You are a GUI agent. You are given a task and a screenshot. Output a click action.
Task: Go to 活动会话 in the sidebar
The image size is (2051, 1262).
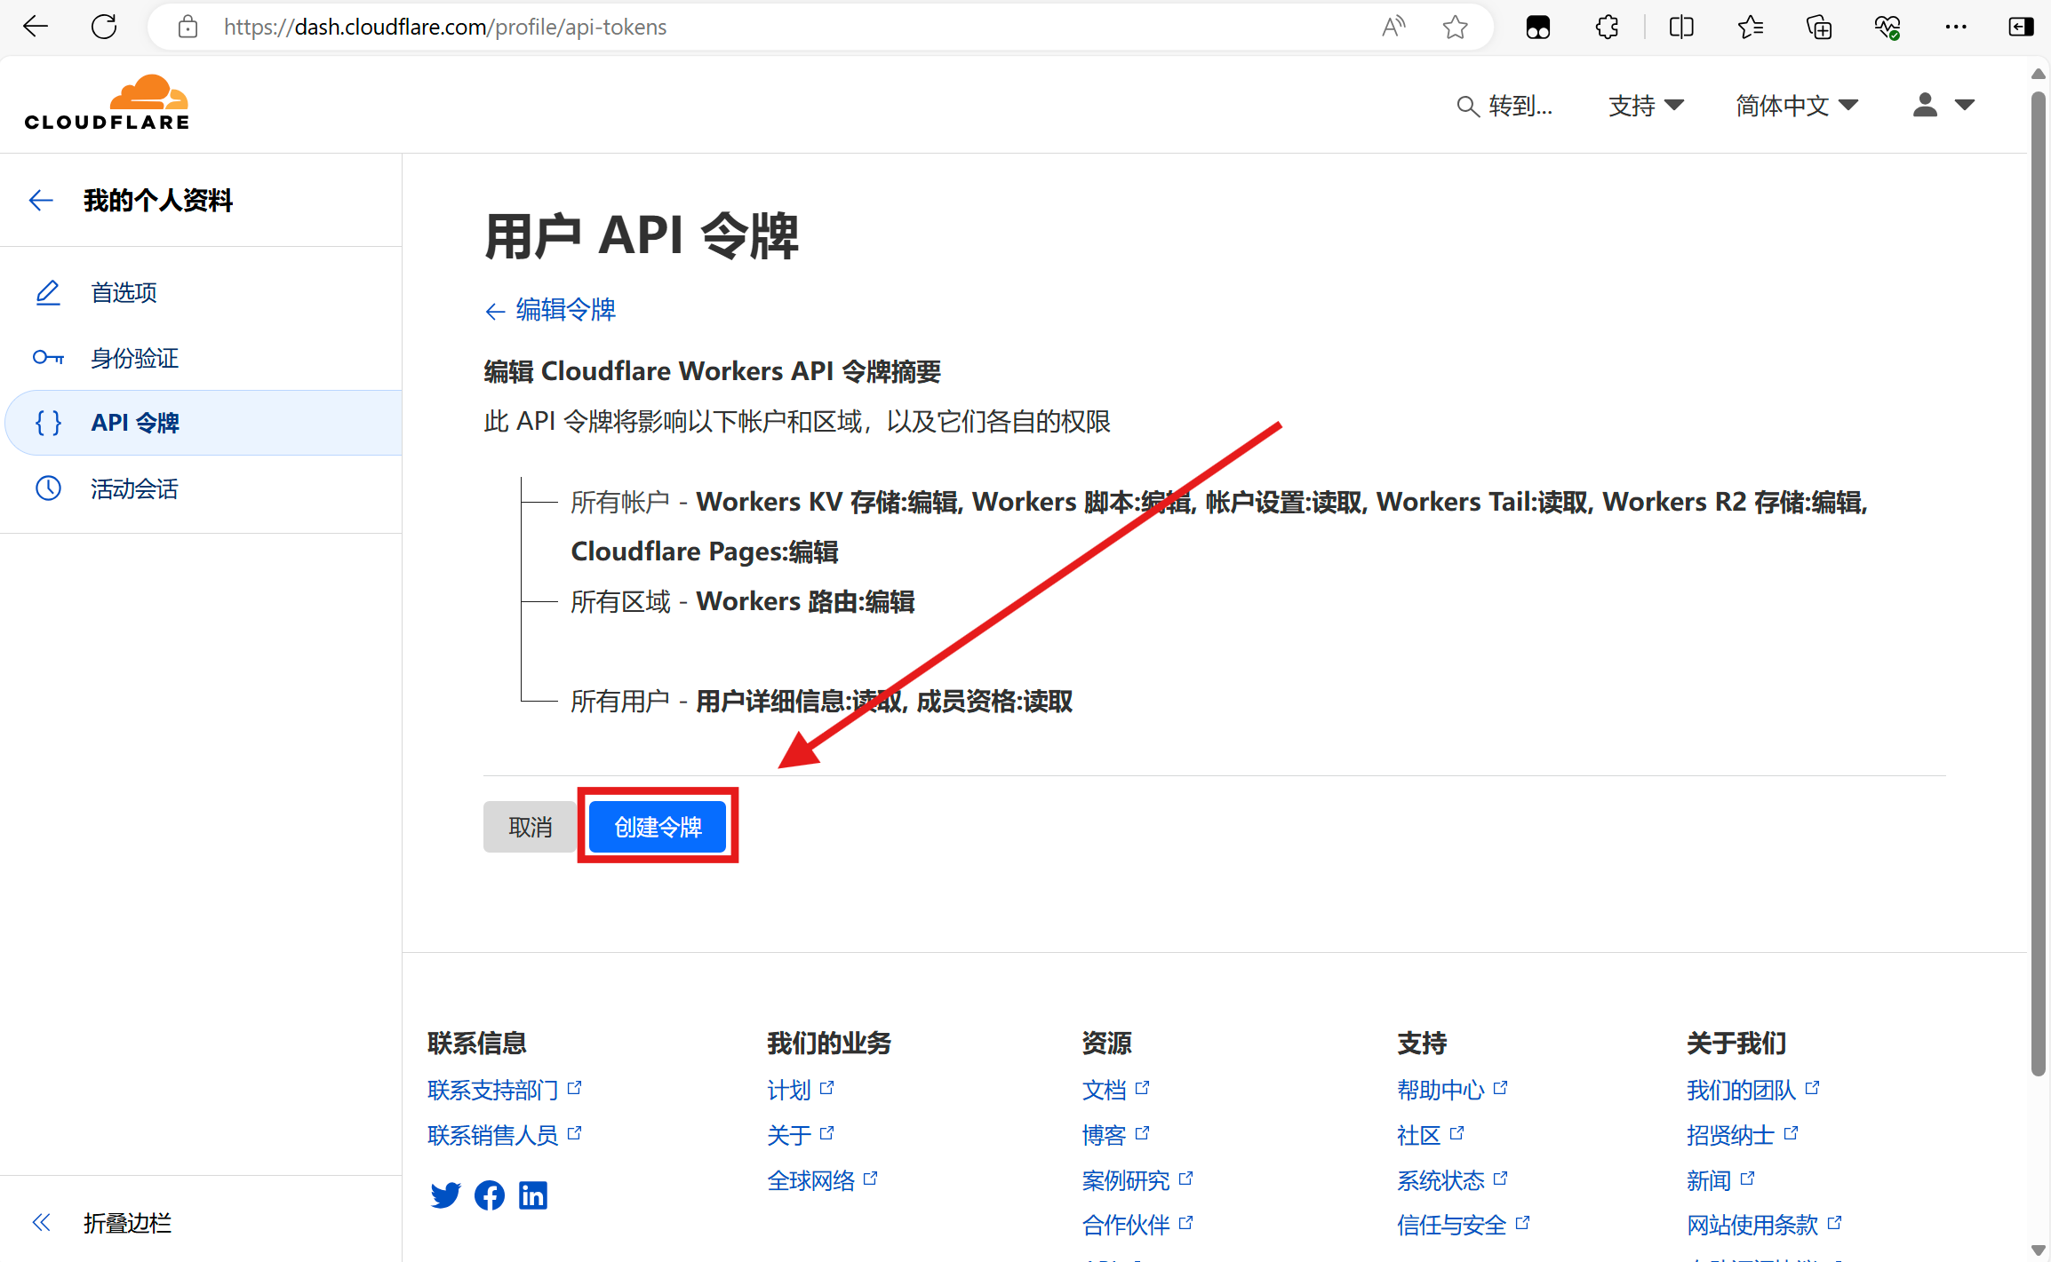tap(134, 488)
